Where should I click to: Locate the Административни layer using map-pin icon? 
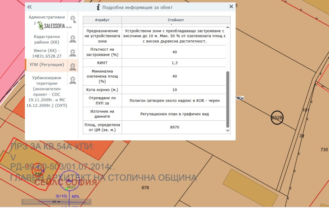click(73, 19)
